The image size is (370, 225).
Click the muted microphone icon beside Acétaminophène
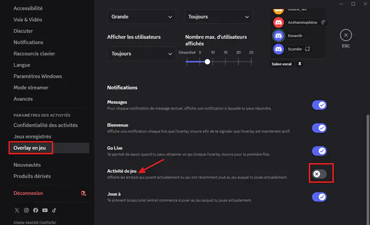coord(323,22)
